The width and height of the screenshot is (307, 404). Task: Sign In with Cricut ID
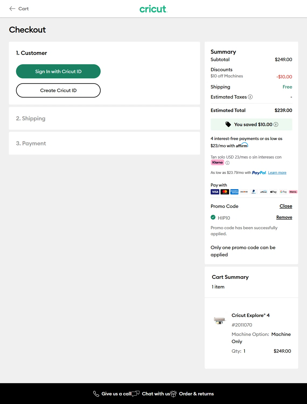58,71
